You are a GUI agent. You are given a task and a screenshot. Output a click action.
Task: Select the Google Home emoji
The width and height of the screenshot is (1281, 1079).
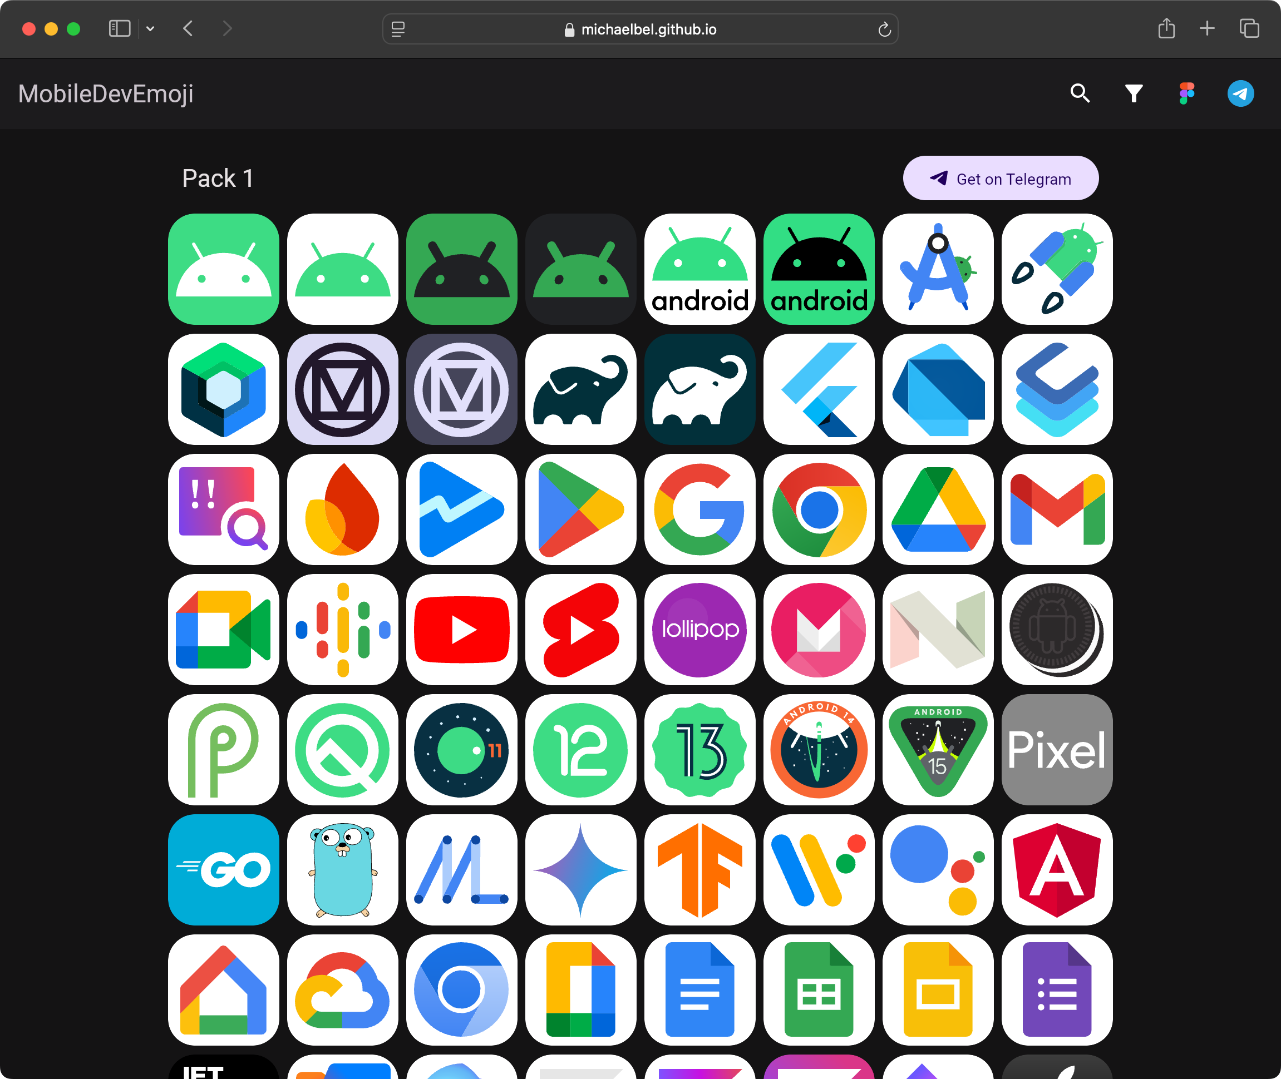[x=223, y=989]
